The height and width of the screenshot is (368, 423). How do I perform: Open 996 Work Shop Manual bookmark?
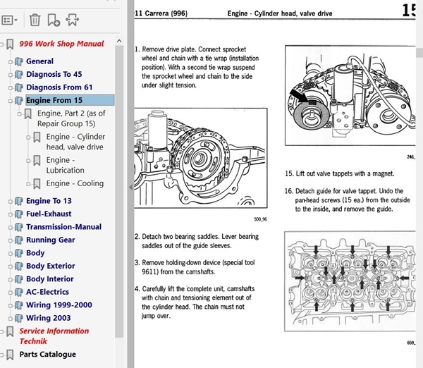point(61,44)
